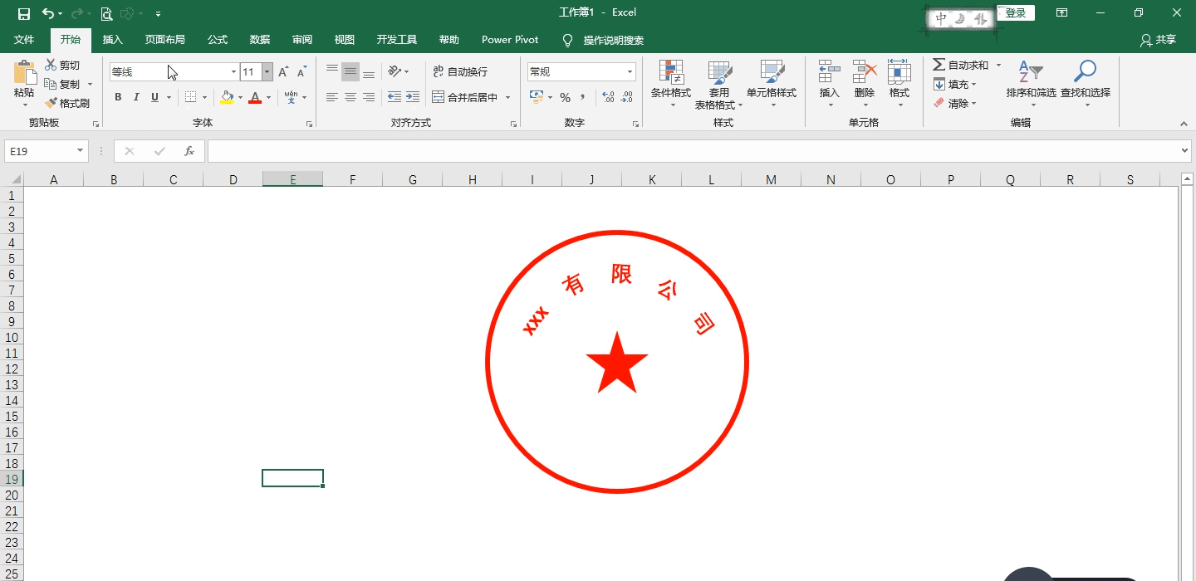1196x581 pixels.
Task: Click the Insert Function fx button
Action: click(189, 151)
